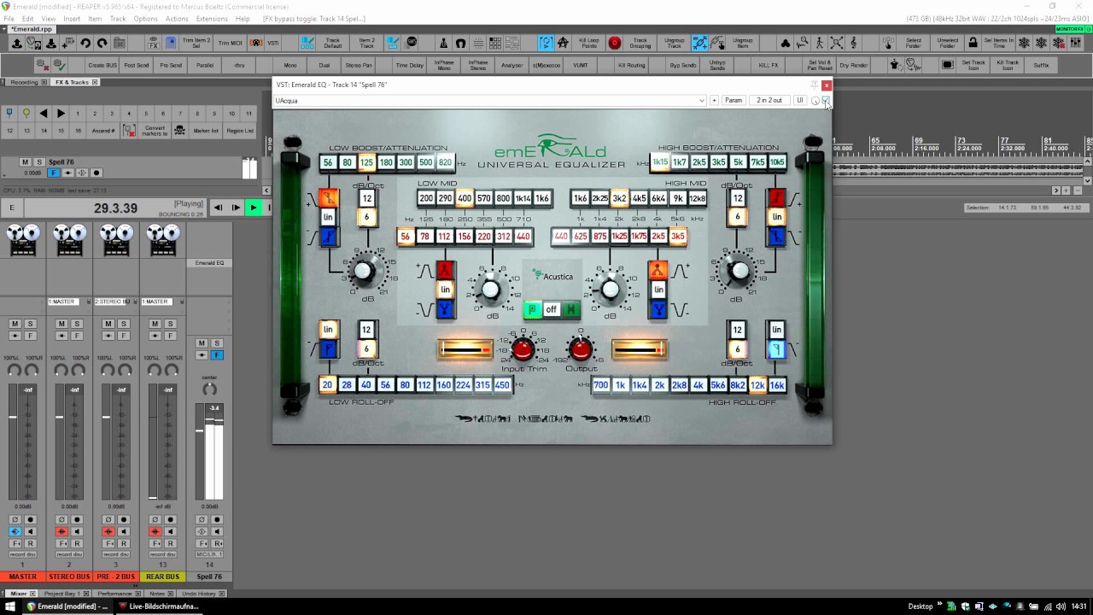Click the Dry Render toolbar button
Screen dimensions: 1093x615
click(x=854, y=65)
